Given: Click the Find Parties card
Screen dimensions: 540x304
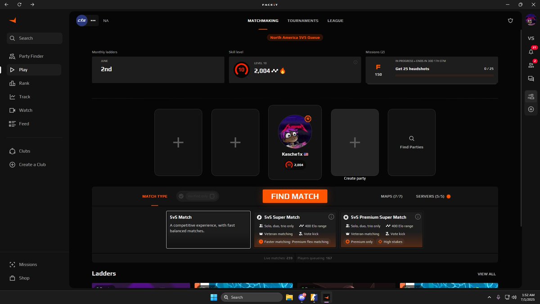Looking at the screenshot, I should pos(411,142).
